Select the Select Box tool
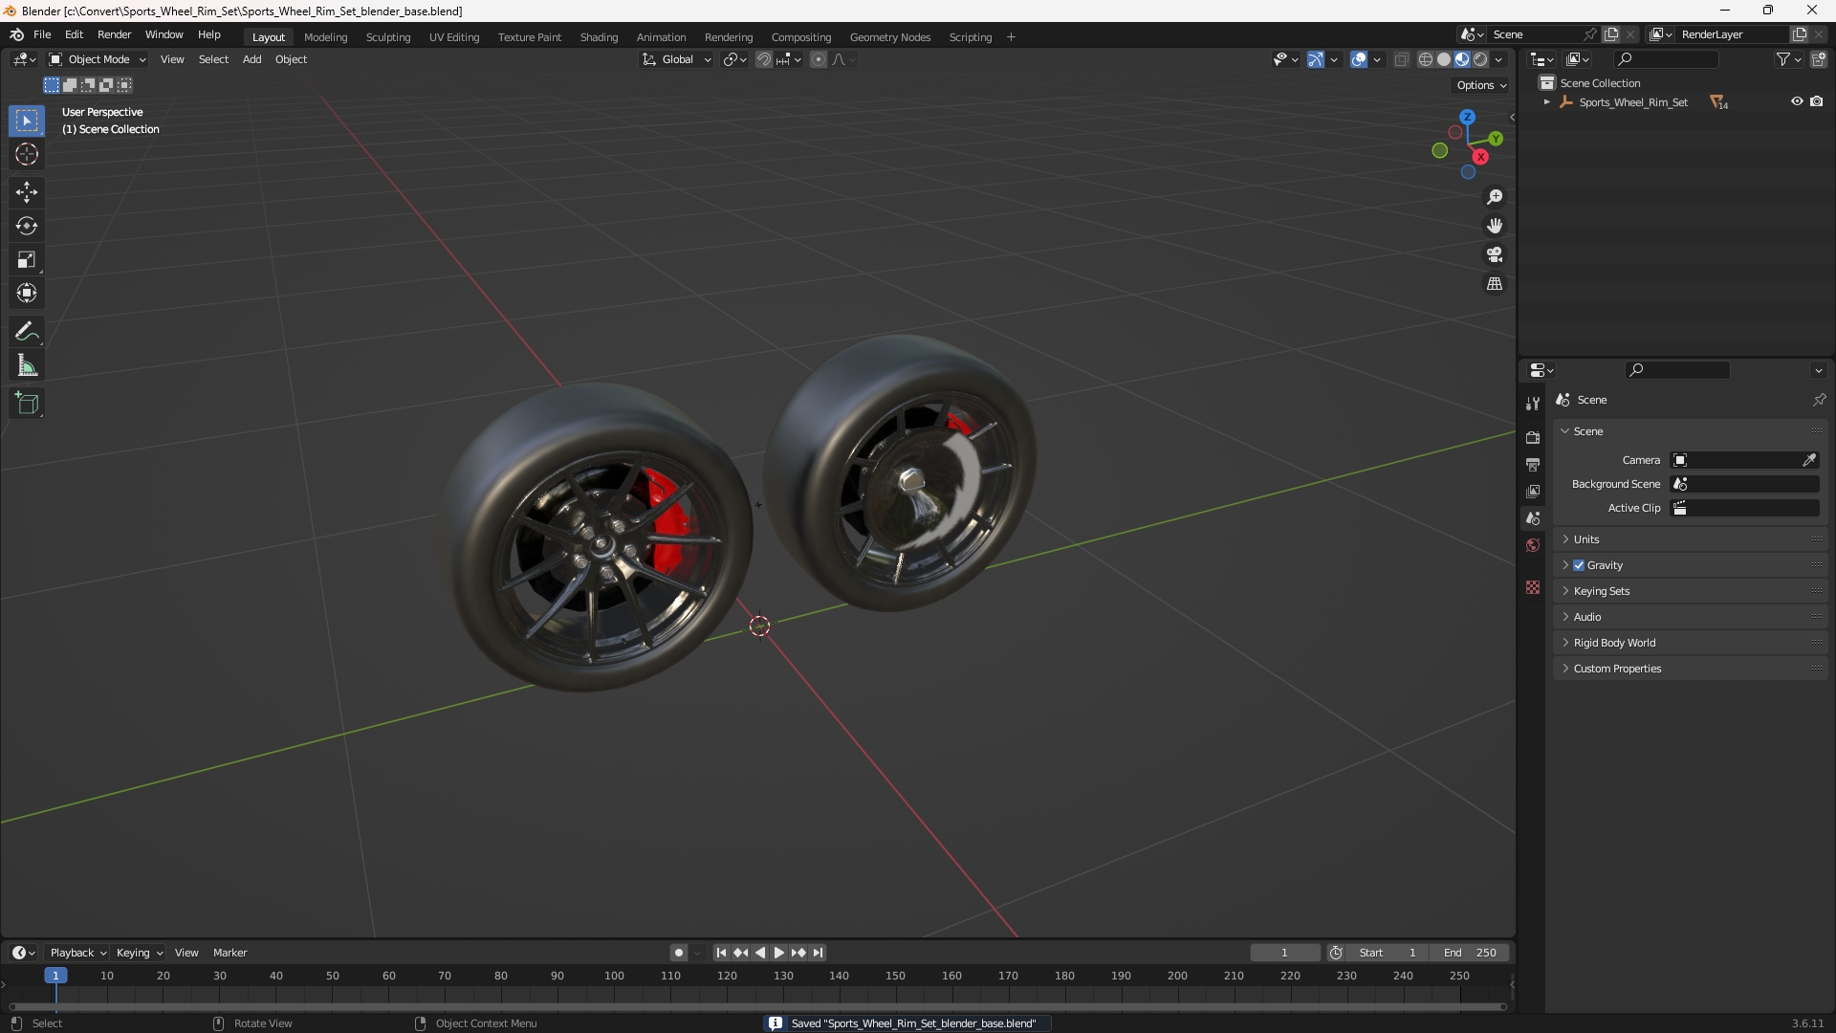This screenshot has height=1033, width=1836. coord(27,121)
